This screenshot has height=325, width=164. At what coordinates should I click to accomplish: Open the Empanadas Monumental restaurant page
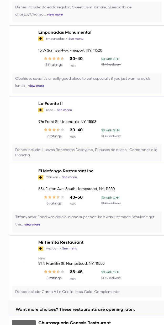65,32
